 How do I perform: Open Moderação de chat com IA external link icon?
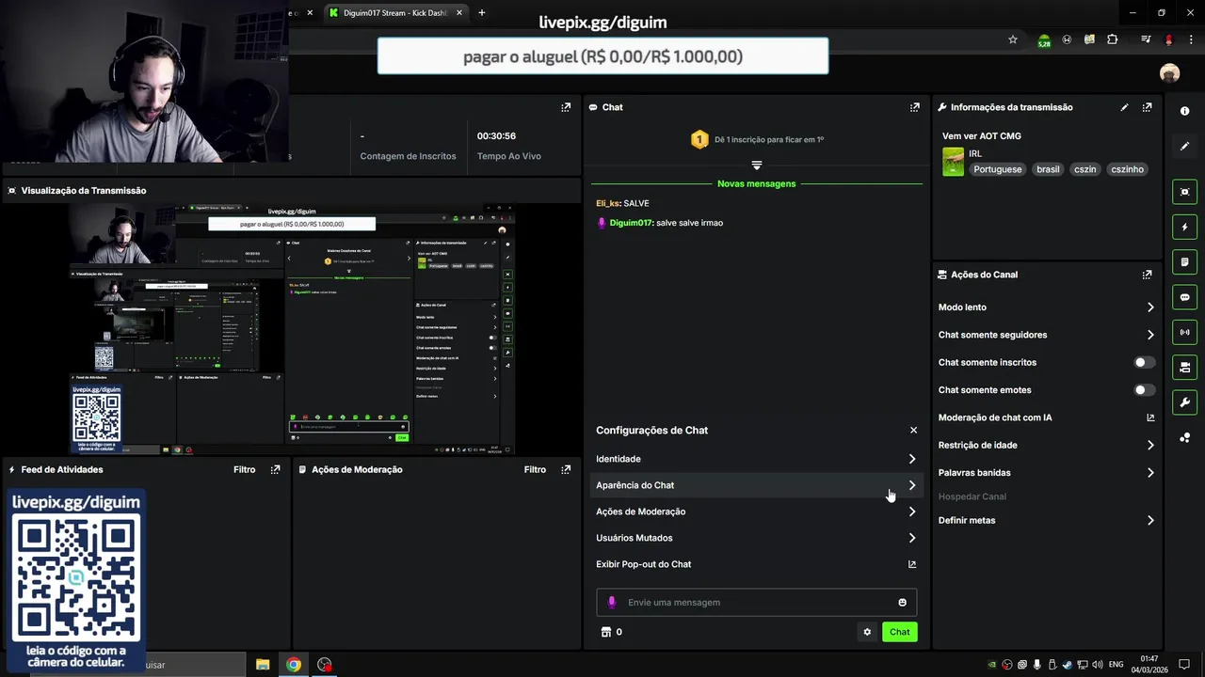pos(1149,417)
